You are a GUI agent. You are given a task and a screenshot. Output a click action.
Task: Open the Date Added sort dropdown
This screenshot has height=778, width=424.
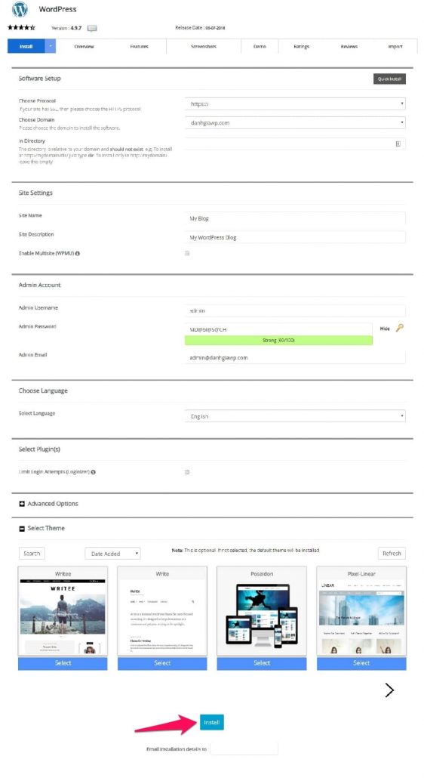(x=113, y=554)
